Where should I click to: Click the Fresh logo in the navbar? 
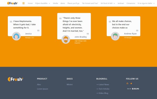(x=12, y=3)
